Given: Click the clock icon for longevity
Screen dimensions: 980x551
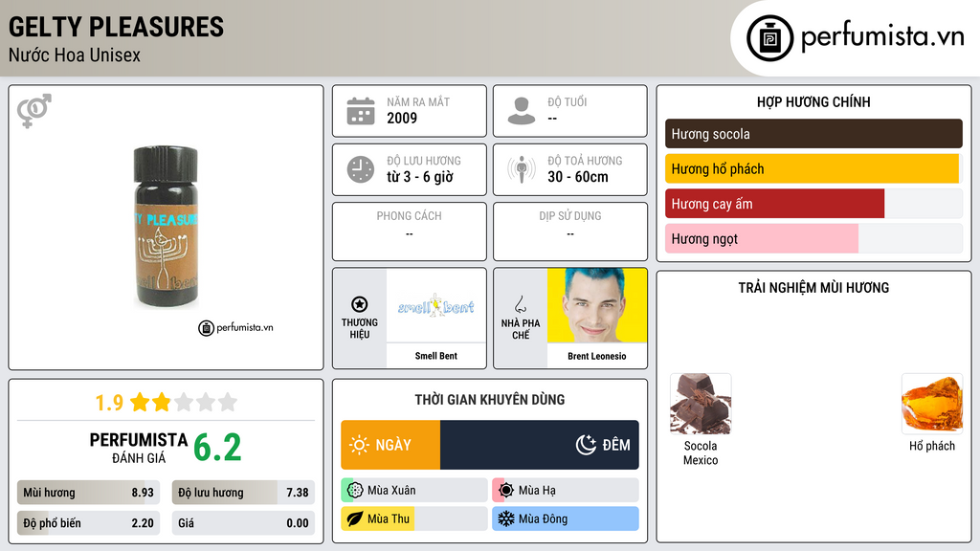Looking at the screenshot, I should coord(361,169).
